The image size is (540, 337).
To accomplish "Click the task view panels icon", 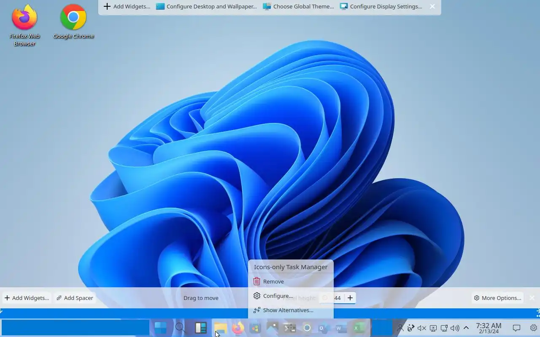I will point(201,328).
